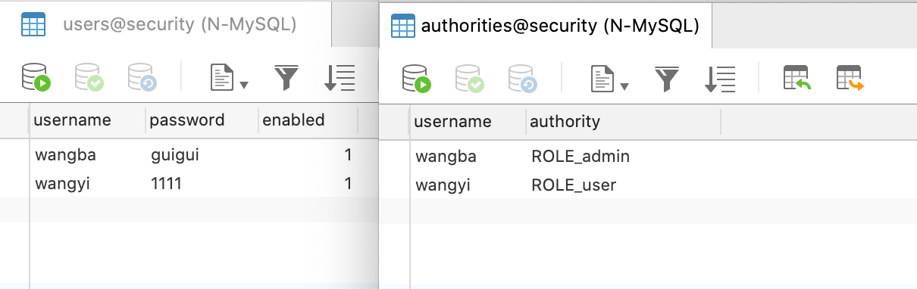Click Import table icon with green arrow
This screenshot has width=917, height=289.
coord(797,78)
